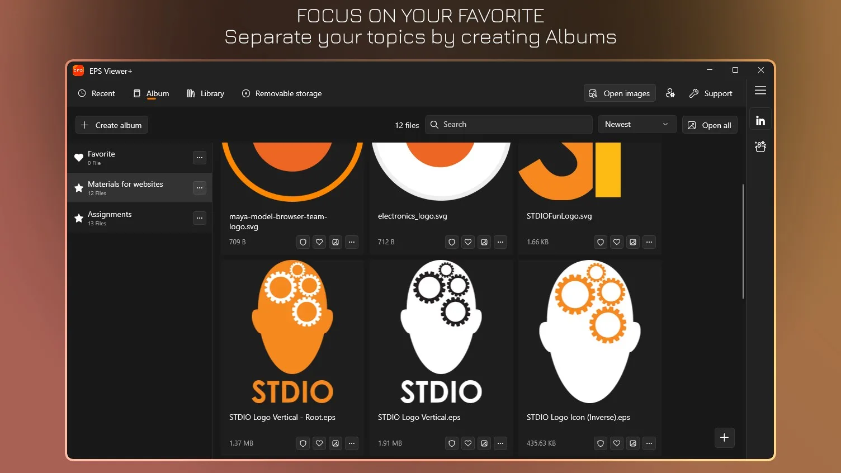Favorite STDIOFunLogo.svg with the heart icon
The image size is (841, 473).
click(617, 242)
